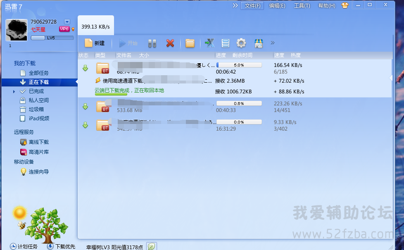Open 高清片库 HD library

39,152
